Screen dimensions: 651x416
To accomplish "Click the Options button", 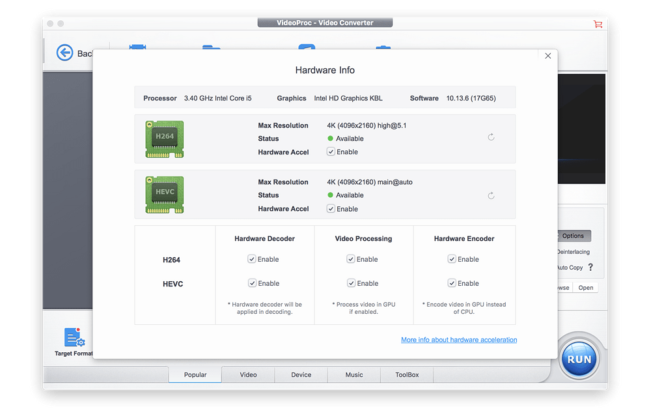I will coord(573,236).
